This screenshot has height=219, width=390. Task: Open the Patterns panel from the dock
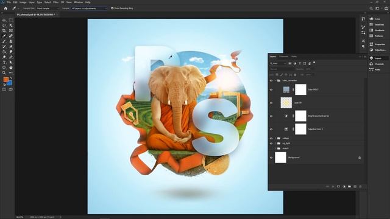pos(377,36)
